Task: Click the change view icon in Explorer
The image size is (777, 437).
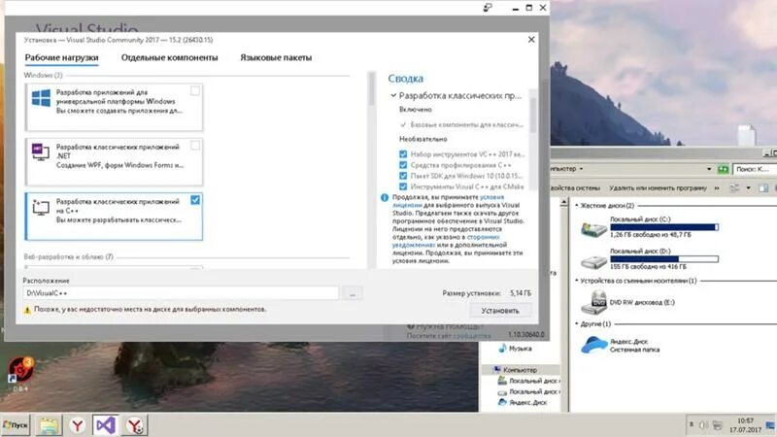Action: coord(734,188)
